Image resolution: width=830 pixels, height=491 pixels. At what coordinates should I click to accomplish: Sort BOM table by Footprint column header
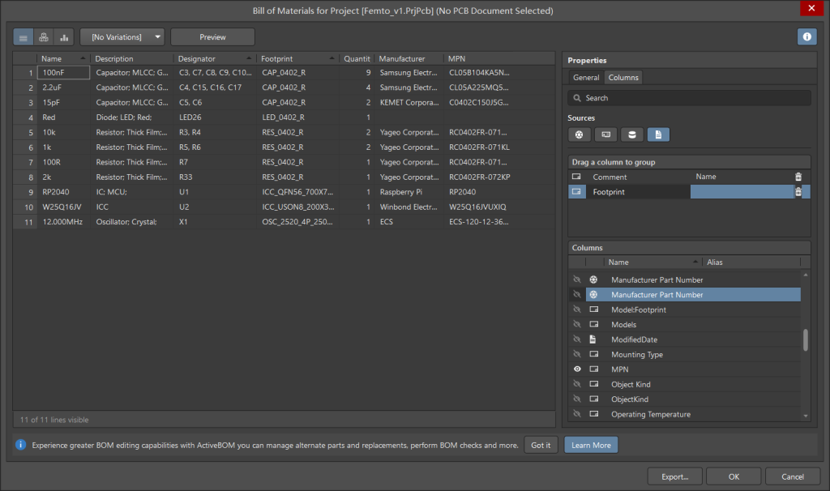click(297, 58)
